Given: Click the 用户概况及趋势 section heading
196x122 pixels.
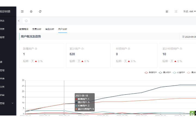Looking at the screenshot, I should 31,37.
